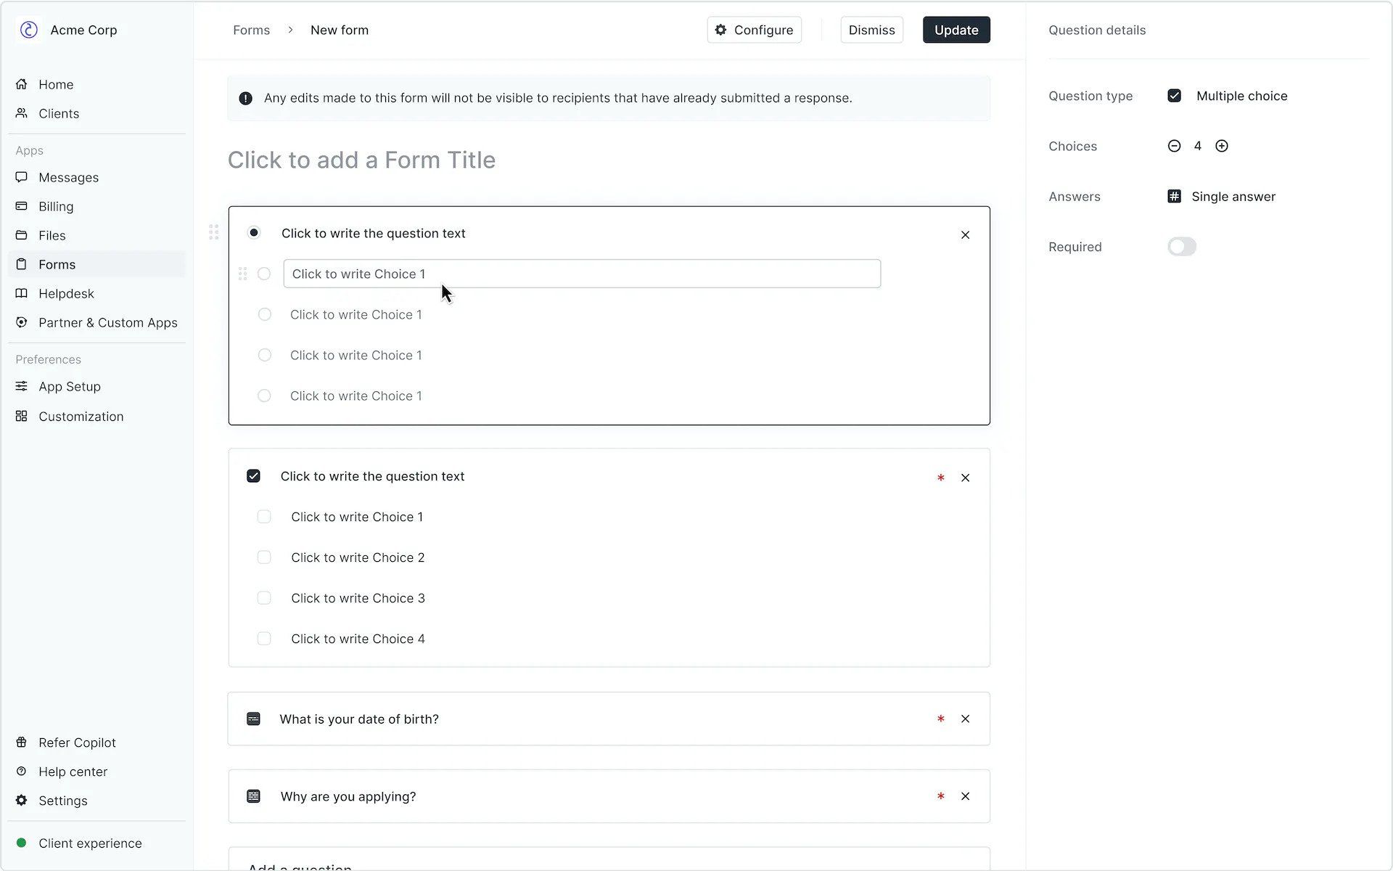Open Customization from the sidebar
Screen dimensions: 1393x871
[x=81, y=416]
